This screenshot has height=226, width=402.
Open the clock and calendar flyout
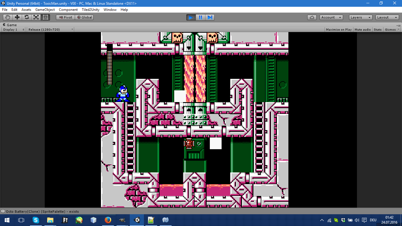click(389, 220)
